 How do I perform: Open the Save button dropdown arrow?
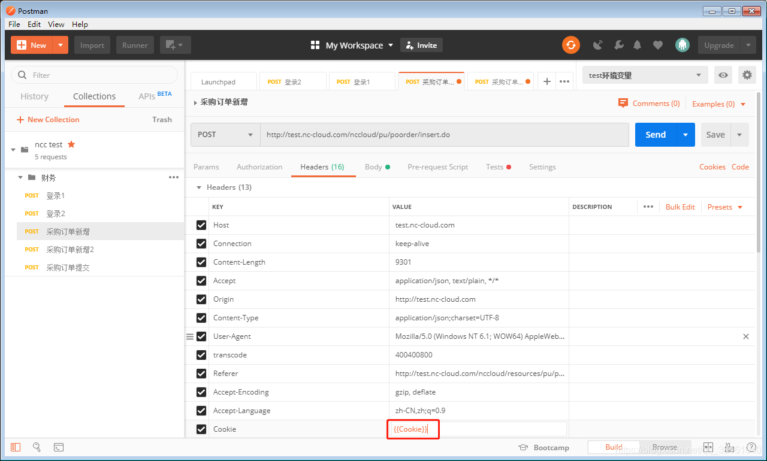point(739,135)
